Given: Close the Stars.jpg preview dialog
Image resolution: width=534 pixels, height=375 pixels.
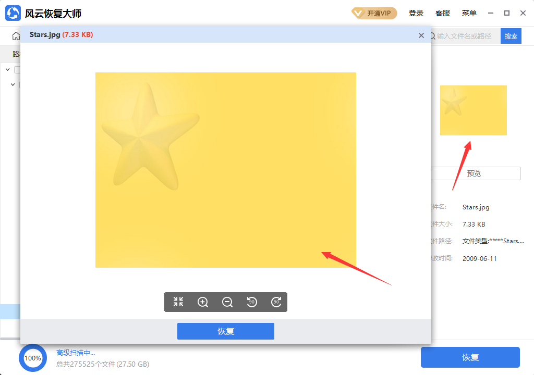Looking at the screenshot, I should coord(421,35).
